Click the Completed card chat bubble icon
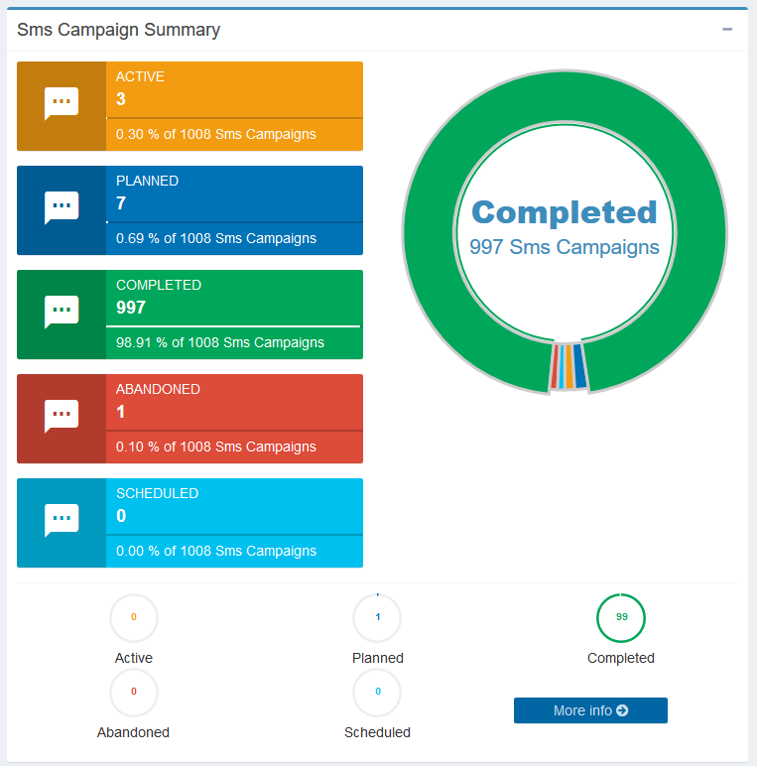The width and height of the screenshot is (757, 766). 62,312
